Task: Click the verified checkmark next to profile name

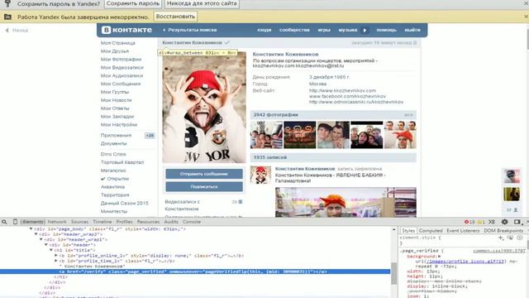Action: coord(227,42)
